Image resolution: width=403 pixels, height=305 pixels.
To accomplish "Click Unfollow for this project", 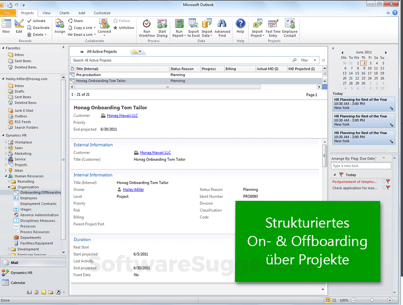I will [123, 27].
